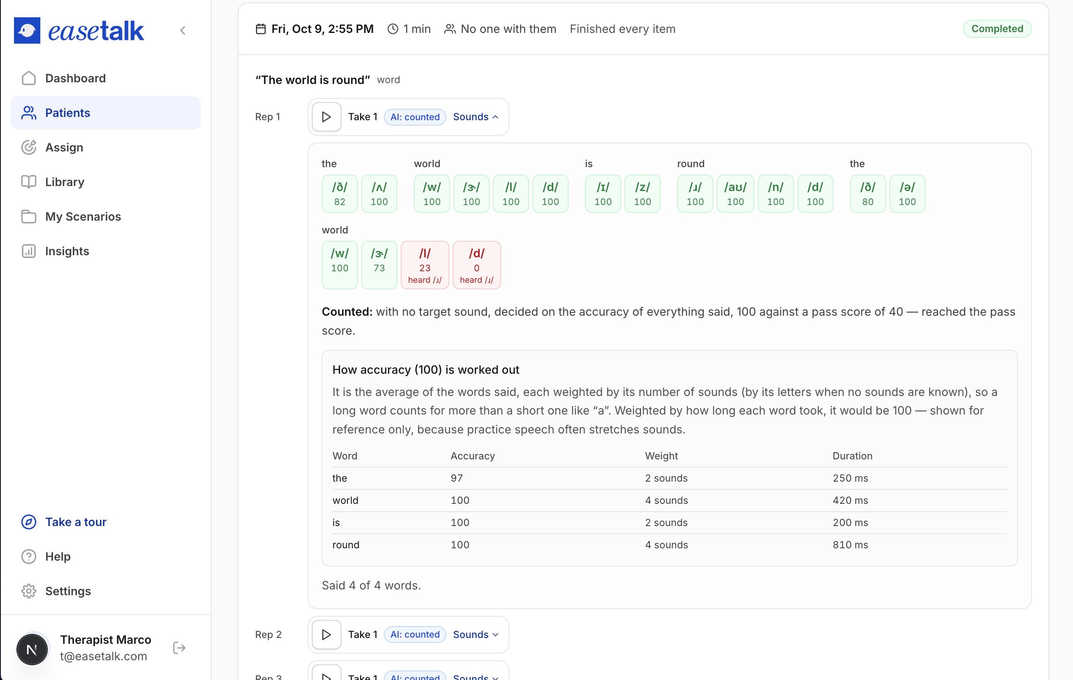The image size is (1073, 680).
Task: Click the 'Finished every item' text
Action: (622, 29)
